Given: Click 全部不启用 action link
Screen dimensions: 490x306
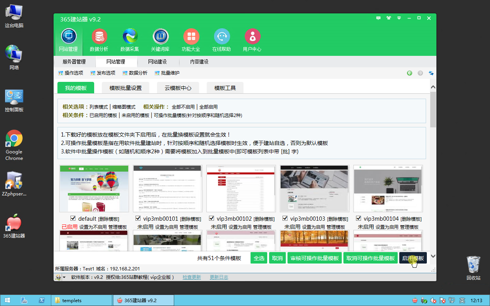Looking at the screenshot, I should tap(183, 107).
